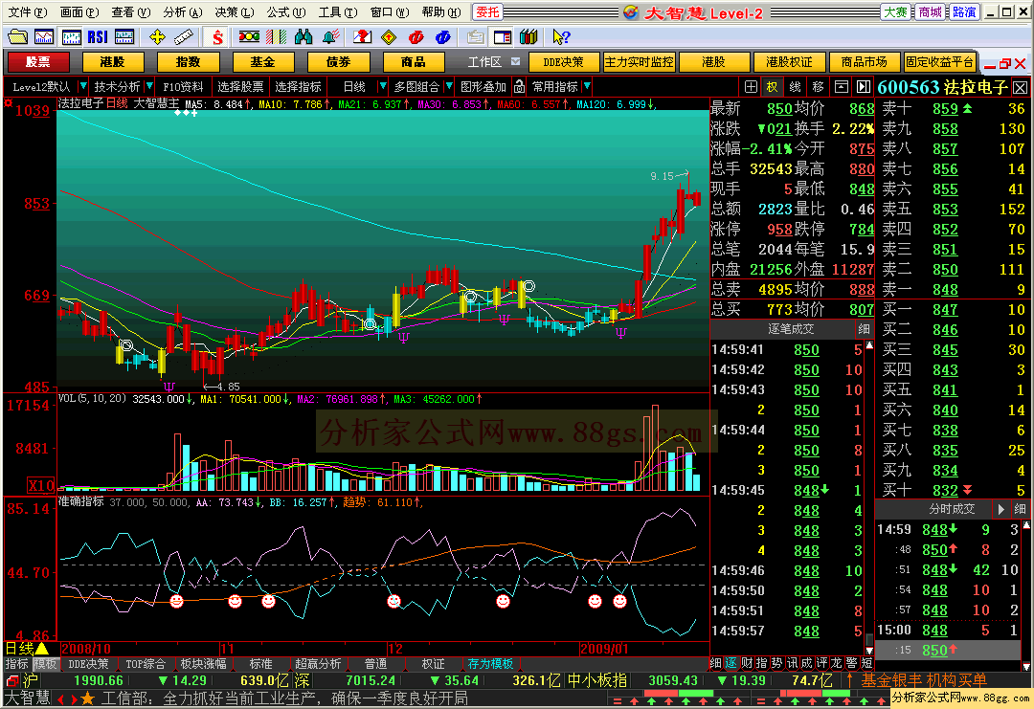The image size is (1034, 709).
Task: Click the 600563 法拉电子 stock title
Action: 943,87
